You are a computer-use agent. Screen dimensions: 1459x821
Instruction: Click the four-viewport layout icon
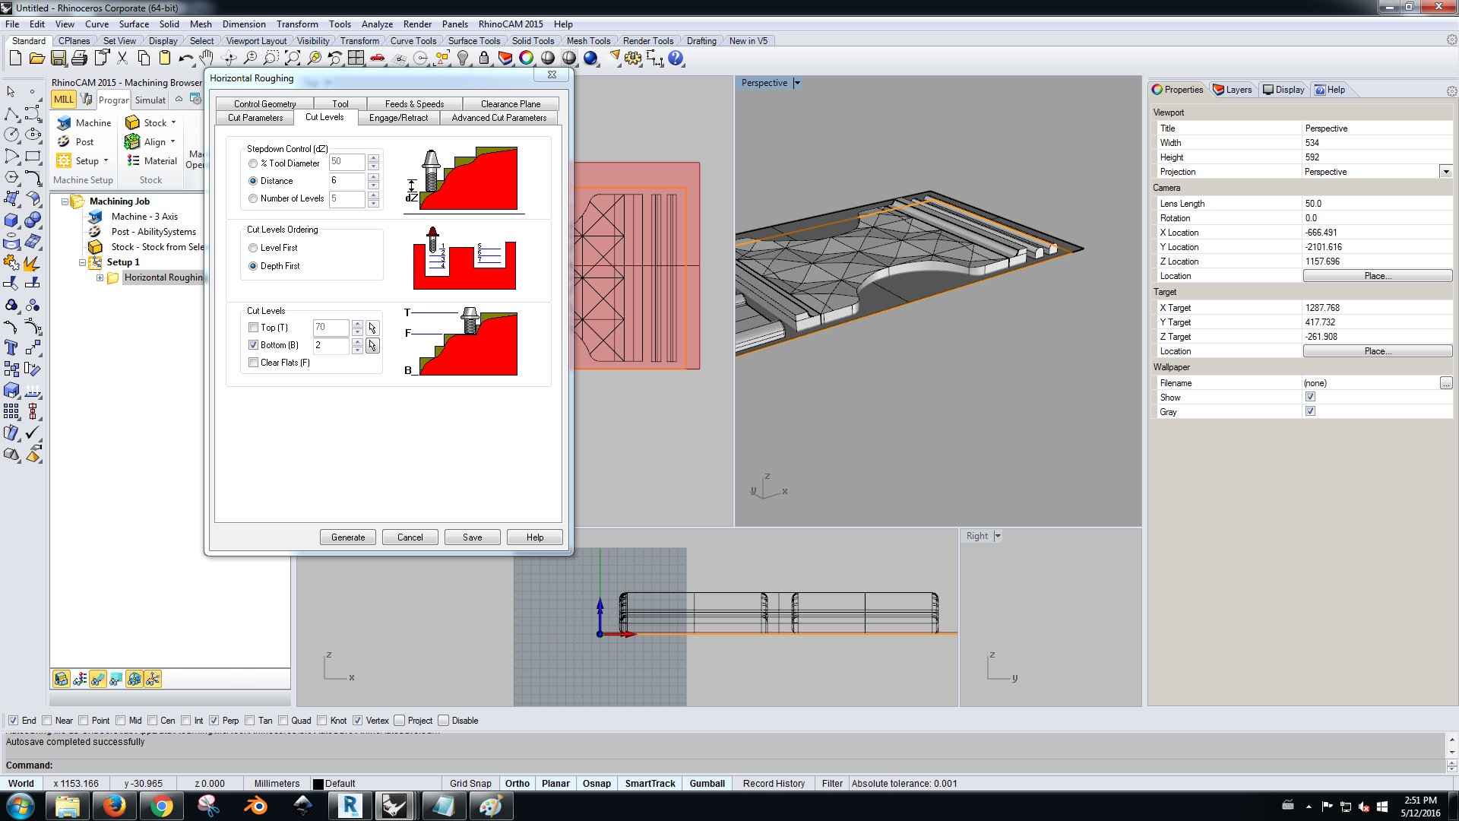click(x=356, y=58)
